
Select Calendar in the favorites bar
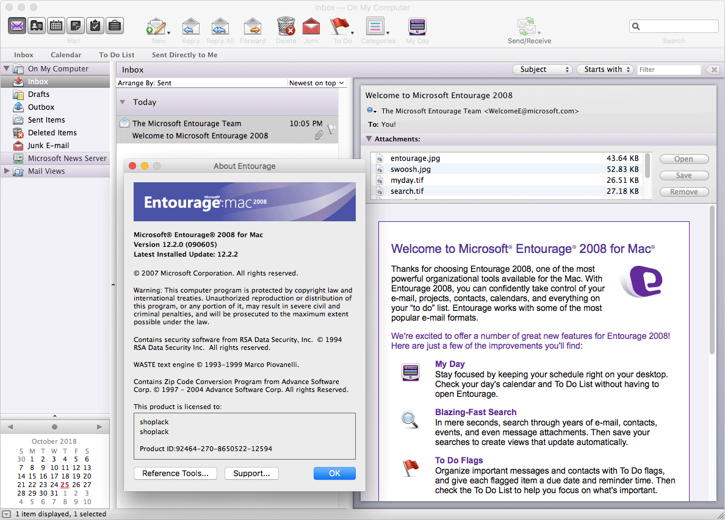point(66,55)
